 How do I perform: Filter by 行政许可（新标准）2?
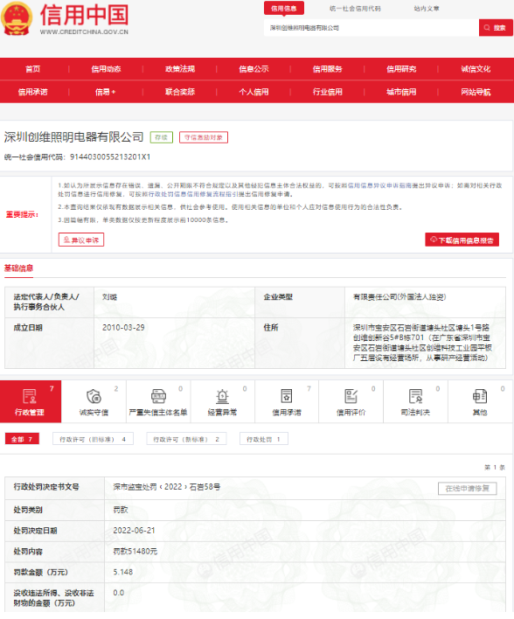(186, 439)
